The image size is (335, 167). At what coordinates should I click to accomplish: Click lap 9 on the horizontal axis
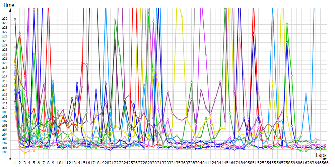(x=53, y=163)
